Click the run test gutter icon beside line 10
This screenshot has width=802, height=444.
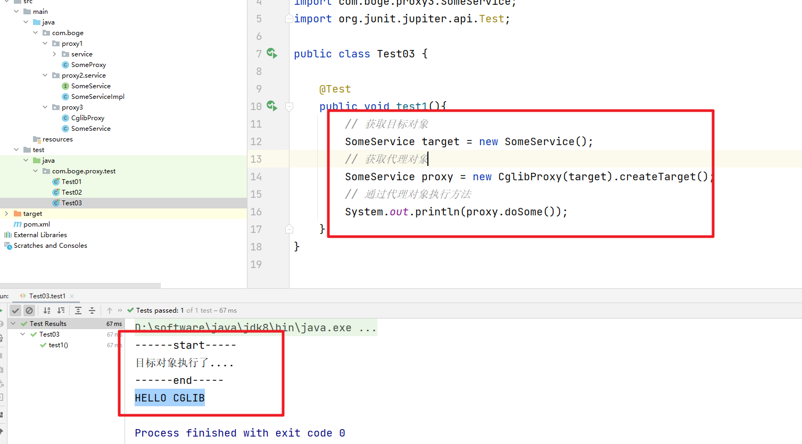pos(272,106)
